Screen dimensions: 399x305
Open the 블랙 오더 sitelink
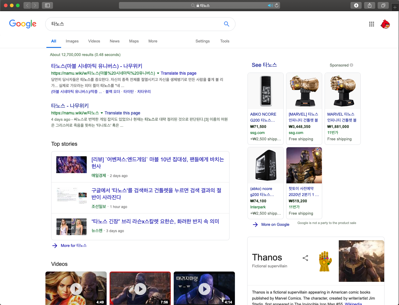[x=113, y=92]
